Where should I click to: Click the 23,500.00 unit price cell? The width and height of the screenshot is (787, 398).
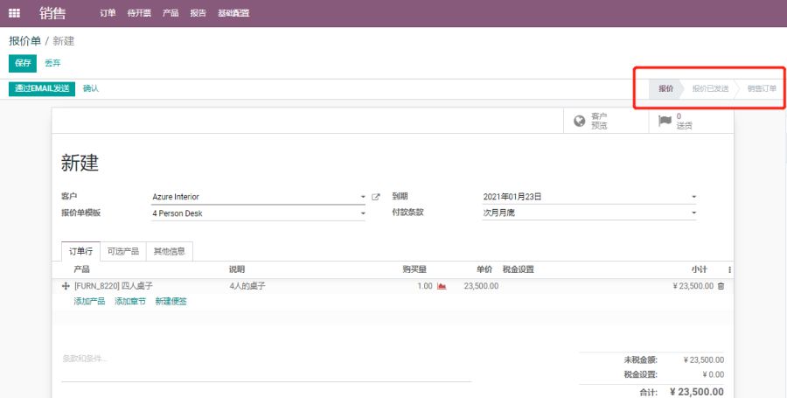[x=481, y=286]
